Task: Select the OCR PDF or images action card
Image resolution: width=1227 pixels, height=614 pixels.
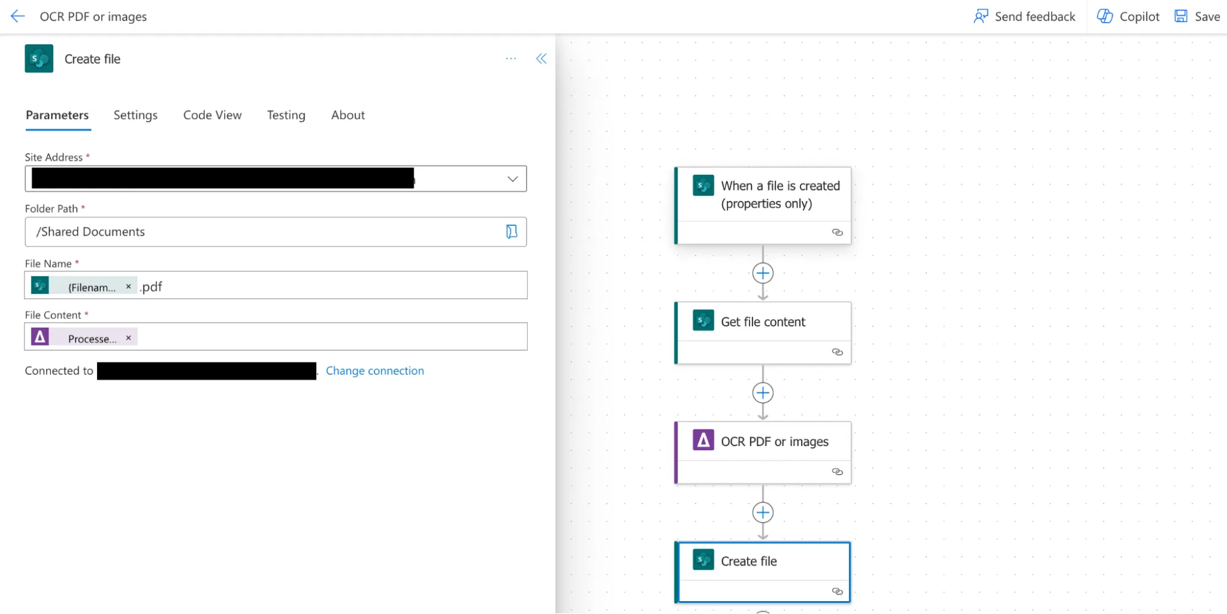Action: [x=774, y=442]
